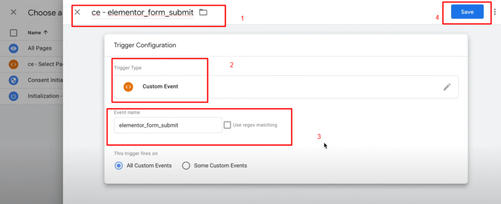The width and height of the screenshot is (501, 204).
Task: Close the Choose a trigger panel
Action: (13, 12)
